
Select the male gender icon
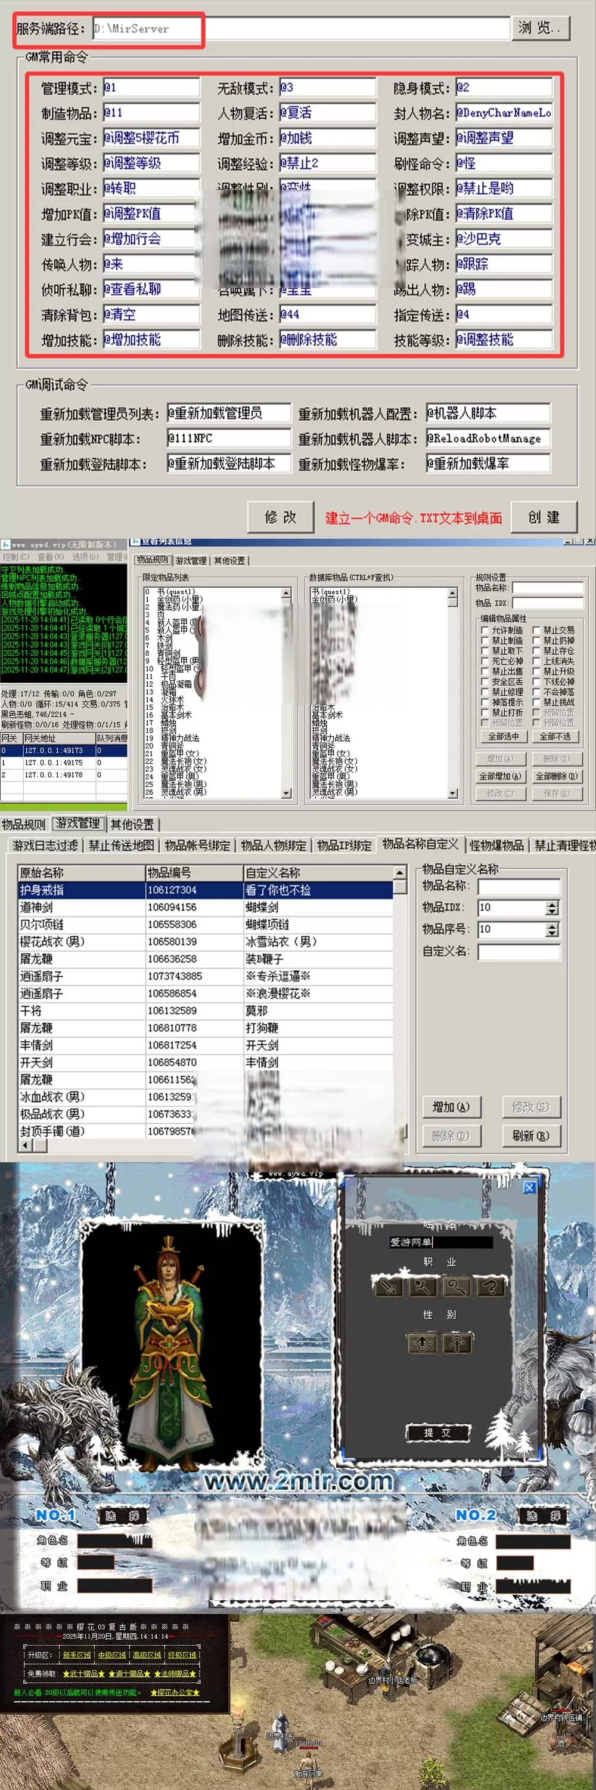point(422,1342)
